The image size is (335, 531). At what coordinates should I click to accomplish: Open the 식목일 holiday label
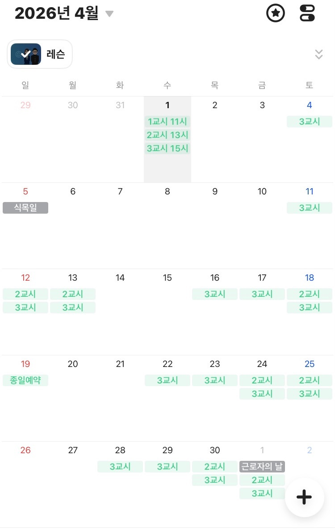[x=25, y=208]
